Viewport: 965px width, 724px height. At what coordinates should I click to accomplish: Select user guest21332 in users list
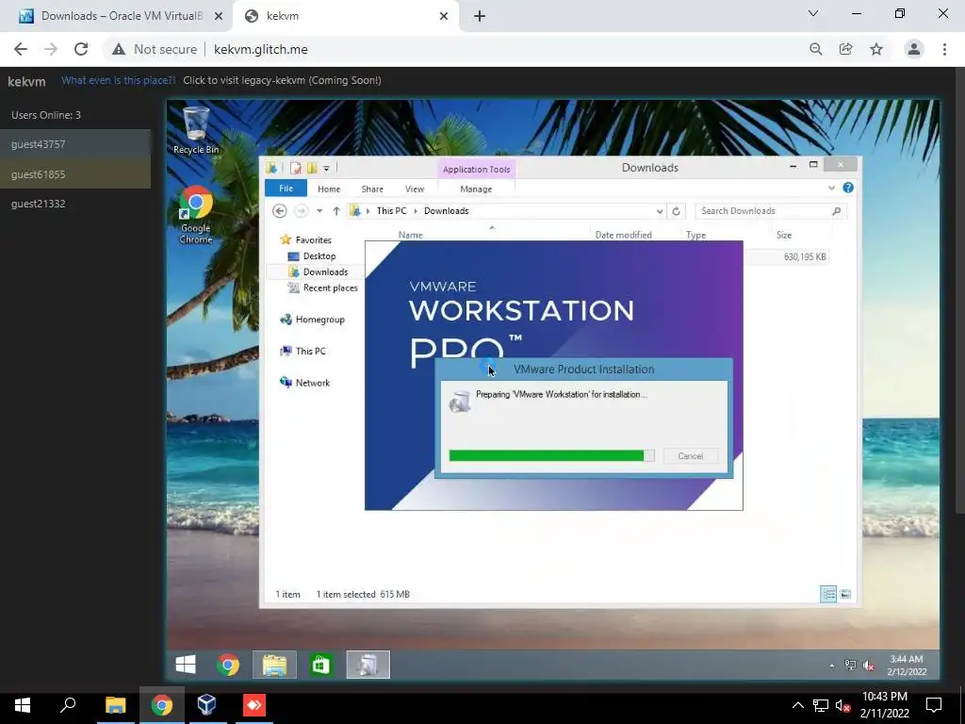click(x=75, y=204)
